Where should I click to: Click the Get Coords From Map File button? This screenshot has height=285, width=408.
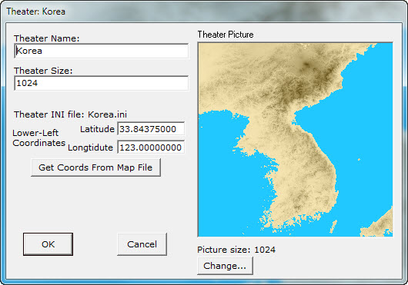point(95,167)
